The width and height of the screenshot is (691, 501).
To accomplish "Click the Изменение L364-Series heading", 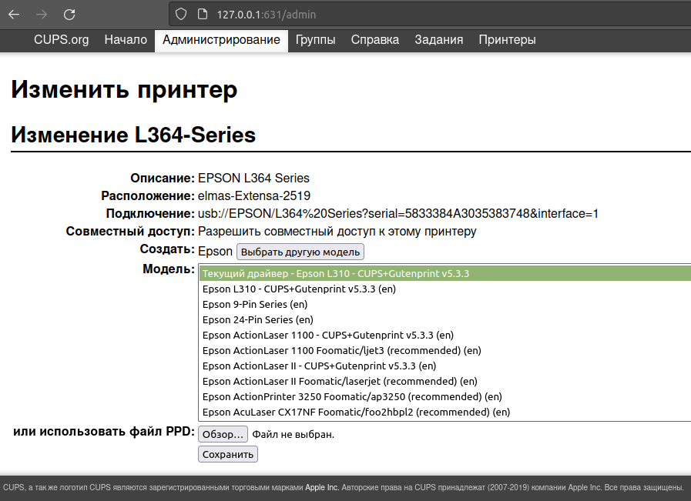I will [133, 135].
